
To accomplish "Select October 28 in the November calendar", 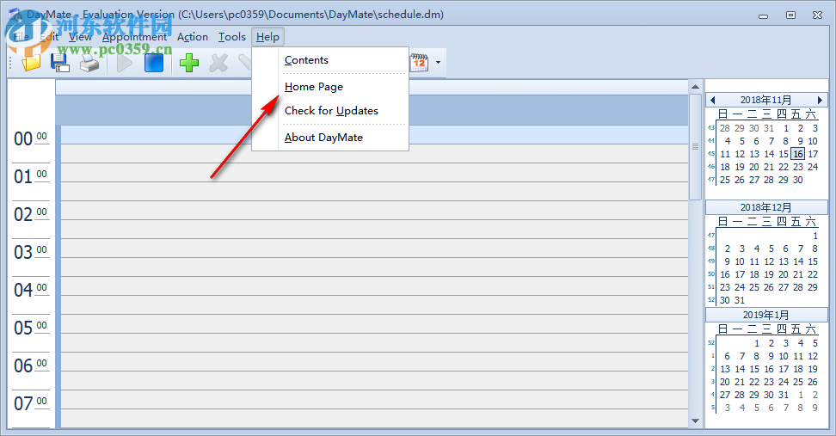I will point(725,128).
